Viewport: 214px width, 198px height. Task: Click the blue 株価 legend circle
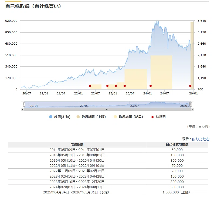(x=51, y=117)
